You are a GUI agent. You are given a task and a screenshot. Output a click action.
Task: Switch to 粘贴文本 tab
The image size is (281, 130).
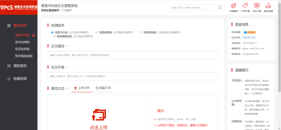click(x=103, y=88)
